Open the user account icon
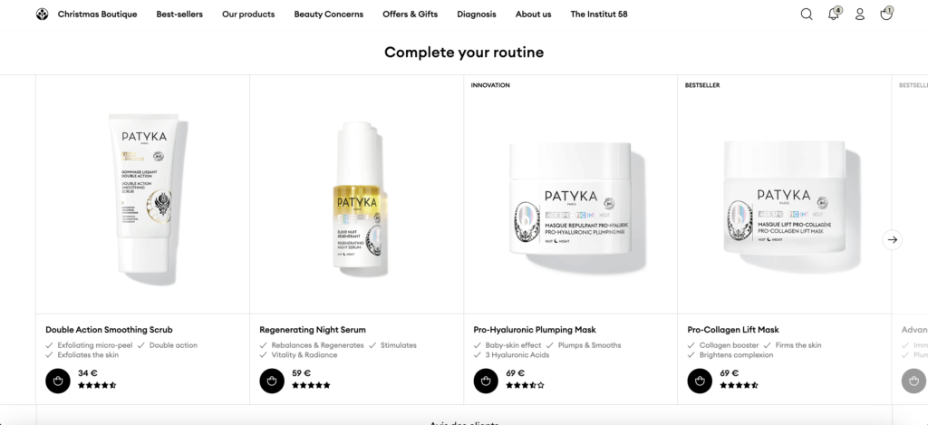928x425 pixels. click(860, 14)
